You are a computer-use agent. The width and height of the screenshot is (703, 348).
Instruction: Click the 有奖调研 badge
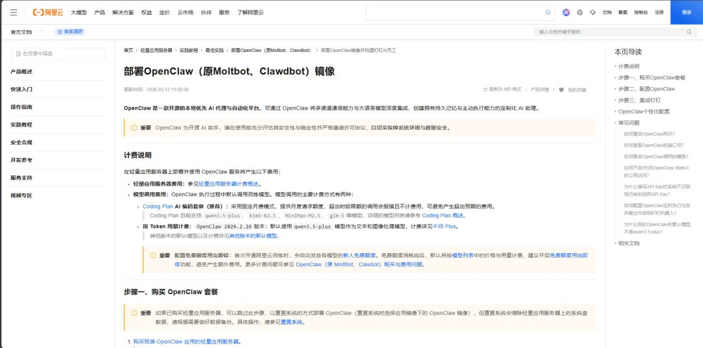click(x=70, y=32)
